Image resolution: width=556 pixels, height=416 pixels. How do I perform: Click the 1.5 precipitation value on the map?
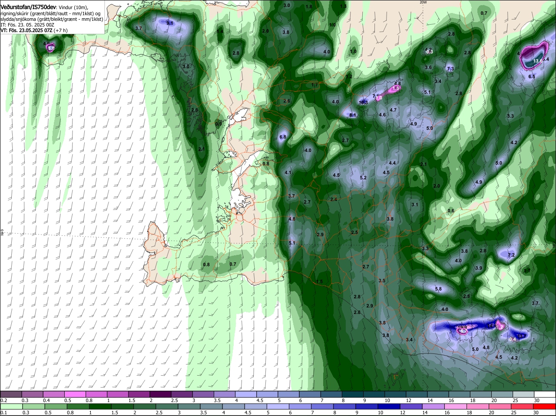[319, 281]
